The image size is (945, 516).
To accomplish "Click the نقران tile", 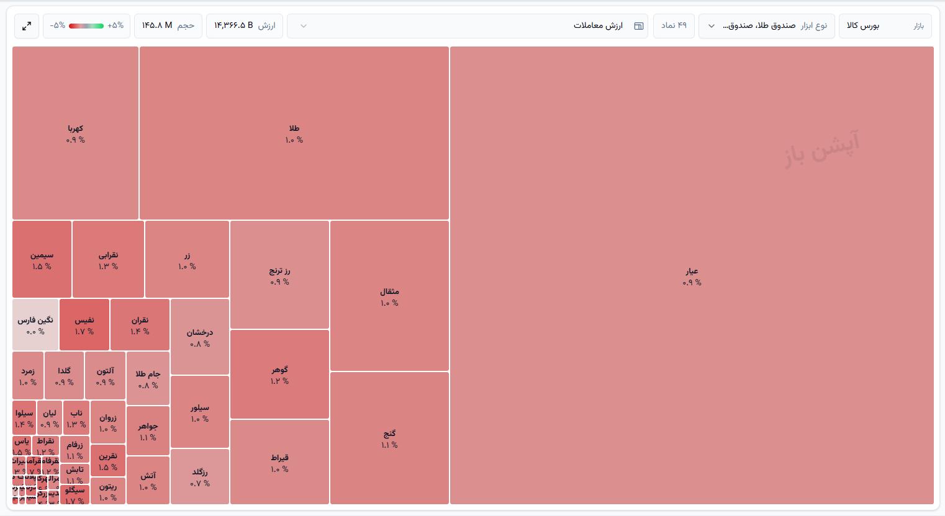I will (x=140, y=324).
